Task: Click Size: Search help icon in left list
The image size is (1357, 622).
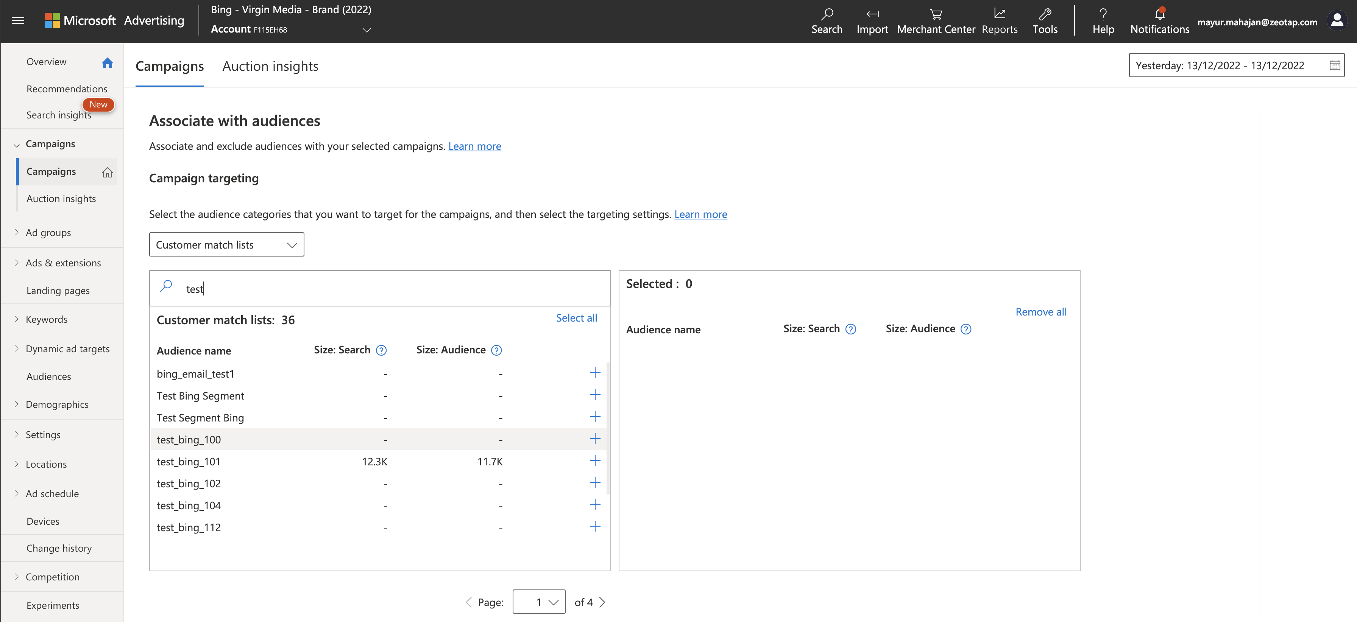Action: click(x=381, y=350)
